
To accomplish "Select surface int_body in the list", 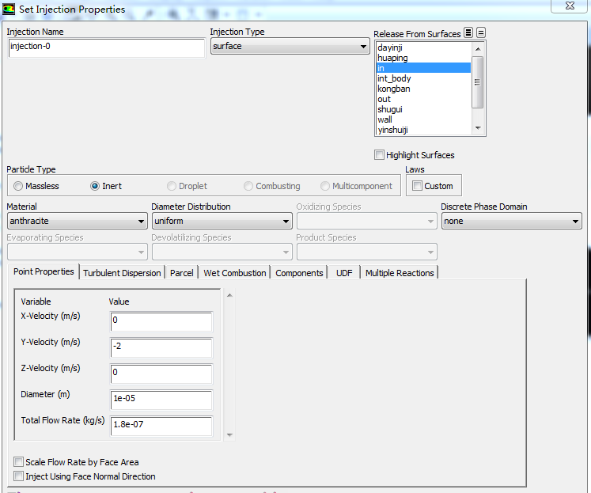I will click(423, 78).
